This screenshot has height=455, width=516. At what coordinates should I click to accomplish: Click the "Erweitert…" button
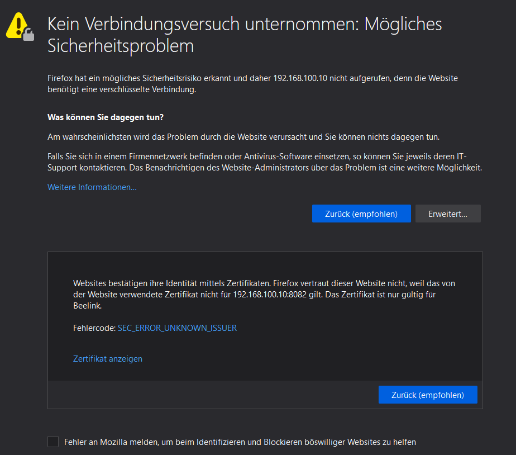448,214
